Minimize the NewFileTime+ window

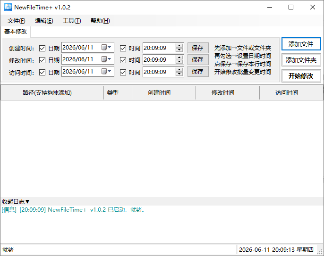tap(270, 7)
